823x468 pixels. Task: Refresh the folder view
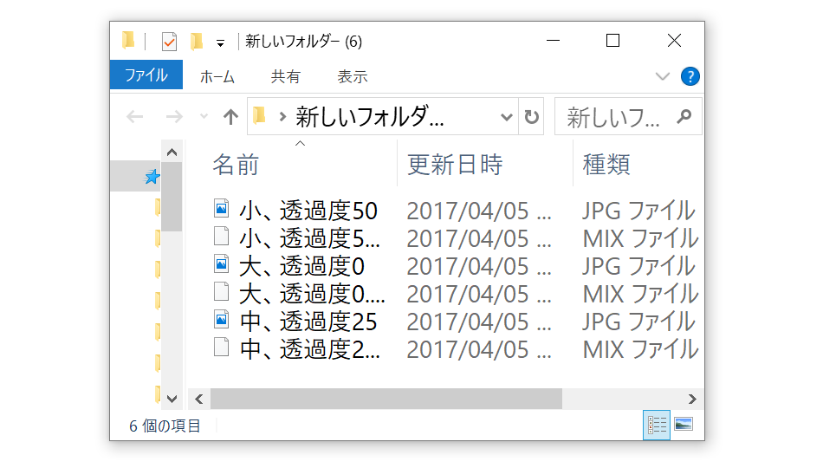[x=531, y=117]
